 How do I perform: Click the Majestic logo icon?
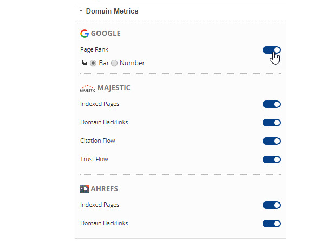88,88
